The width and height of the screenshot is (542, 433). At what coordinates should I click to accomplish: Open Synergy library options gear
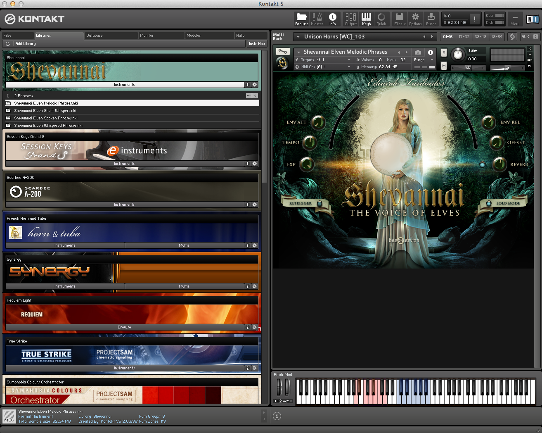255,286
